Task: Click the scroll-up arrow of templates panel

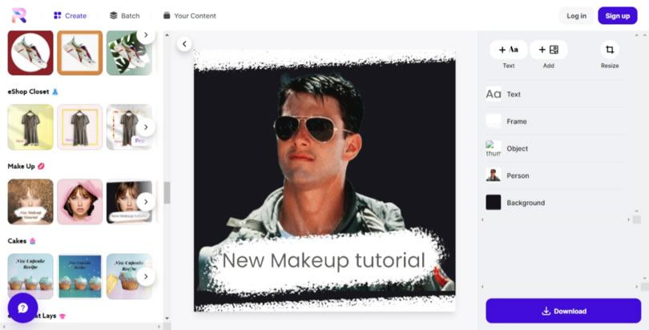Action: pyautogui.click(x=167, y=35)
